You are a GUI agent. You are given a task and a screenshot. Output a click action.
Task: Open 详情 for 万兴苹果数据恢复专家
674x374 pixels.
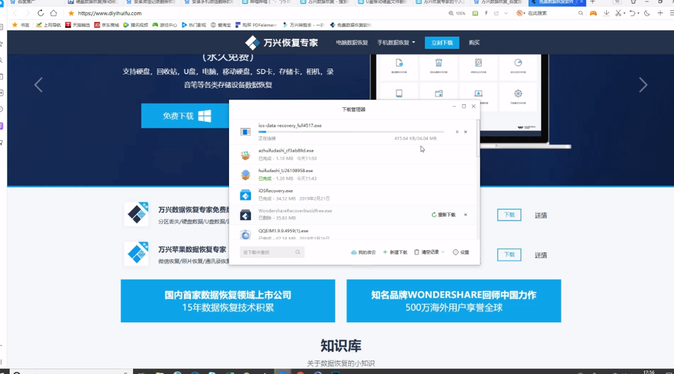click(x=540, y=255)
